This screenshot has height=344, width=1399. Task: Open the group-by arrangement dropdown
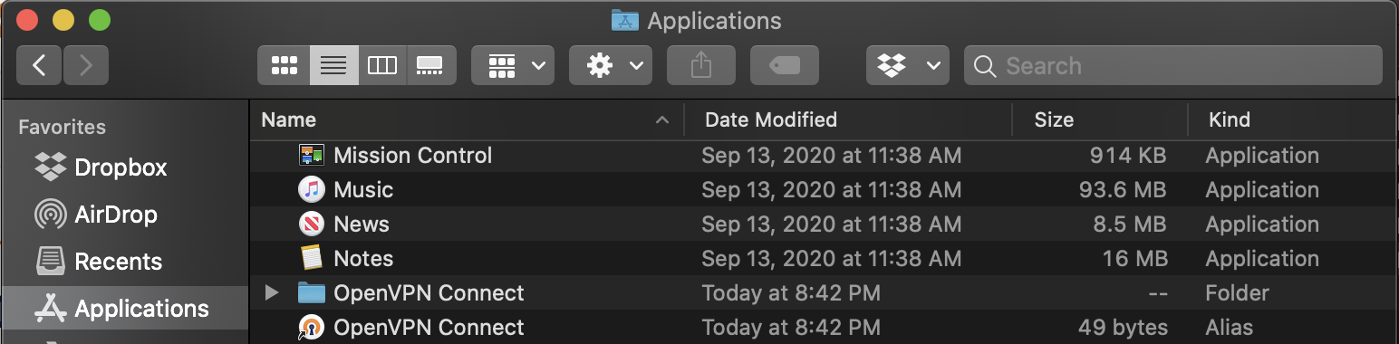click(513, 65)
